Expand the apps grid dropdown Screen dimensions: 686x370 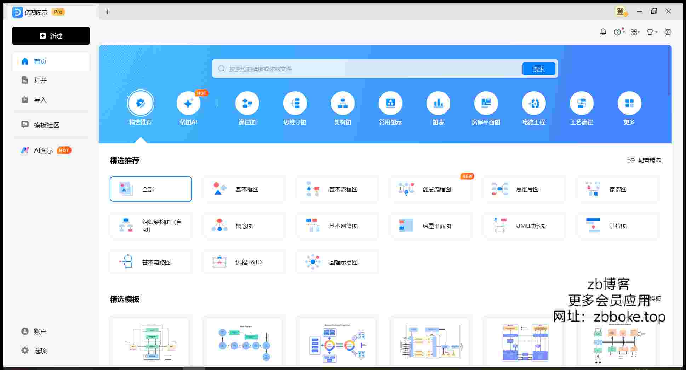point(635,32)
